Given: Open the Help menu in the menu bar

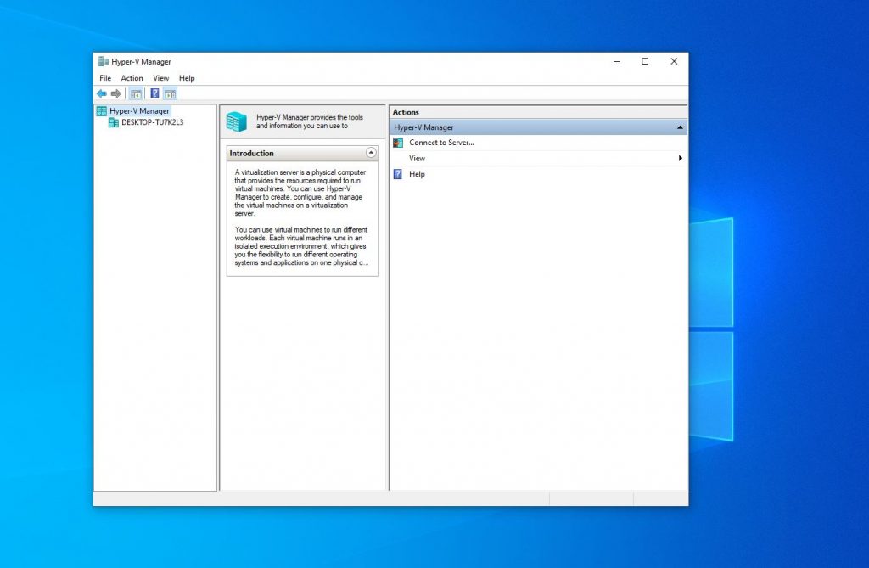Looking at the screenshot, I should pos(187,78).
